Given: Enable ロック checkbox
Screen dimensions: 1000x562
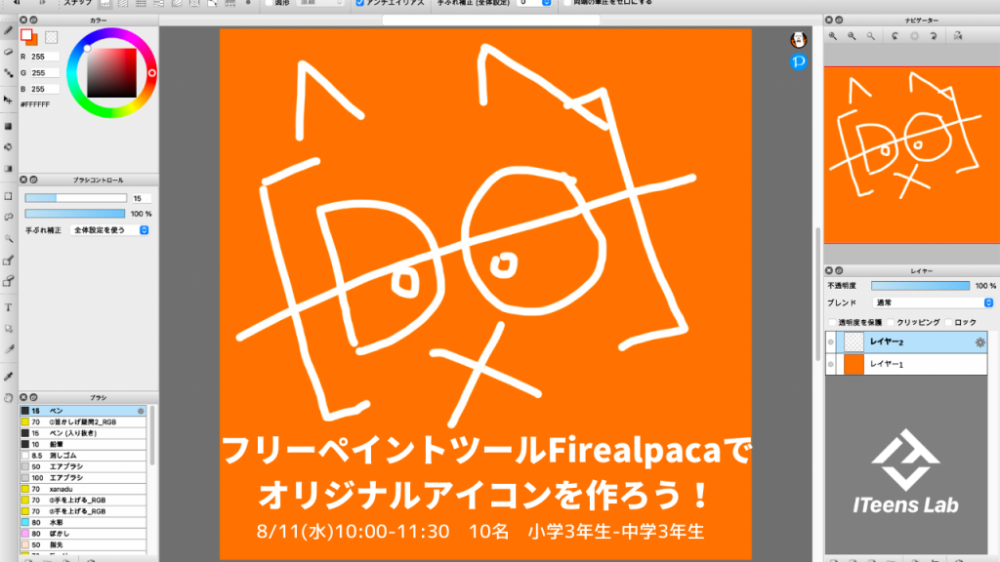Looking at the screenshot, I should pos(948,322).
